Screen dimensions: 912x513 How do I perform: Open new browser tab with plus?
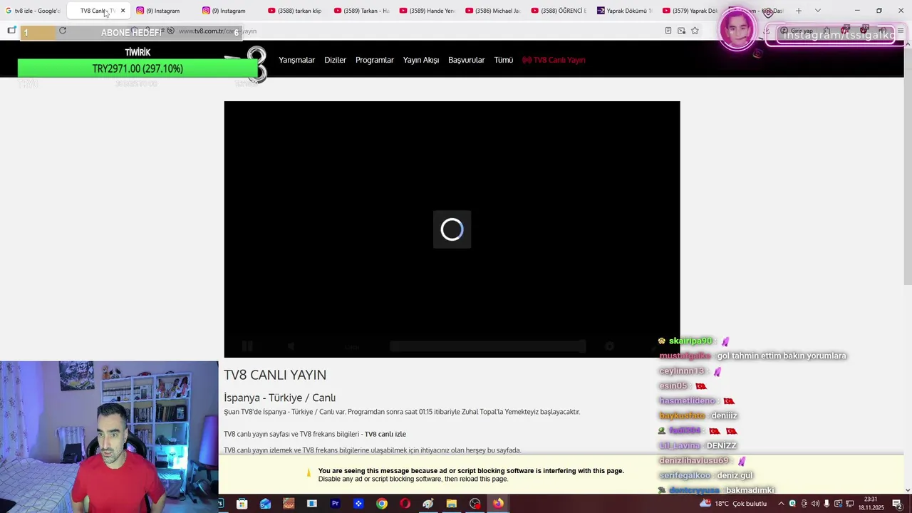pyautogui.click(x=799, y=11)
